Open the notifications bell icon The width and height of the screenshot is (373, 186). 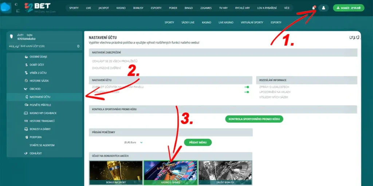click(x=314, y=8)
